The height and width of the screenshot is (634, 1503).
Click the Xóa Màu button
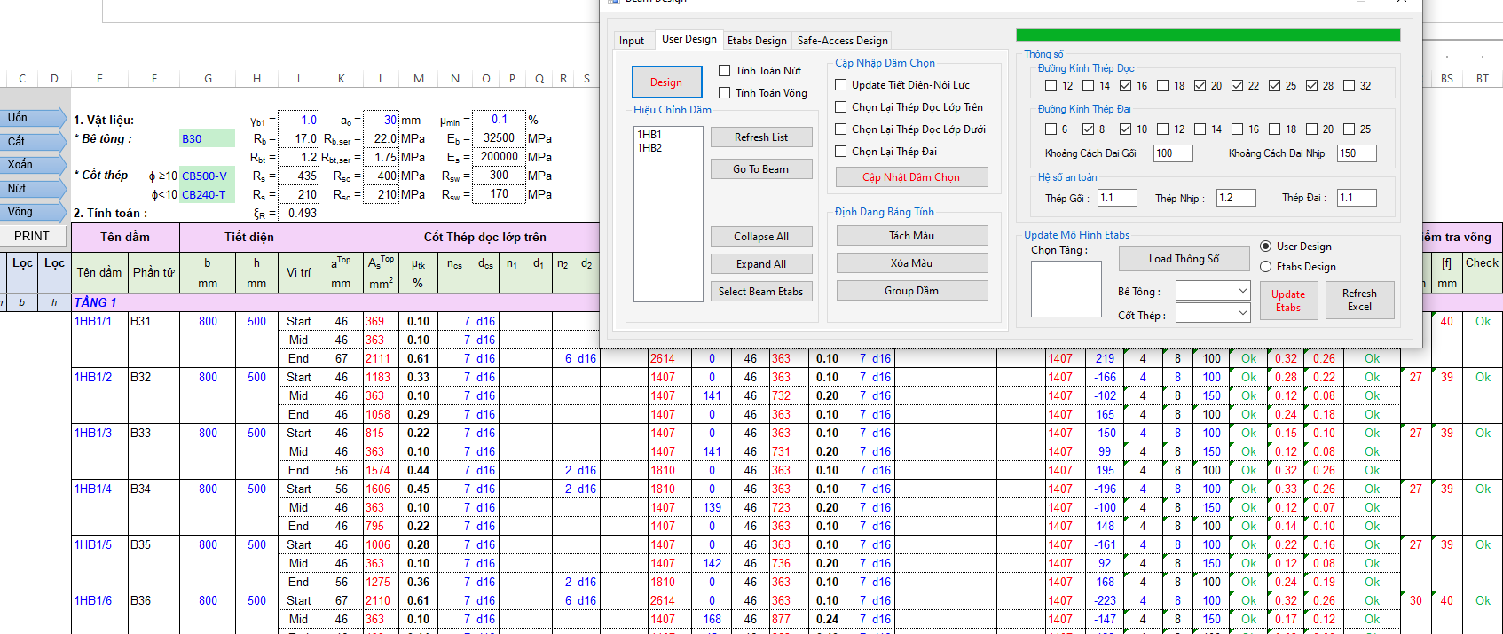(912, 263)
